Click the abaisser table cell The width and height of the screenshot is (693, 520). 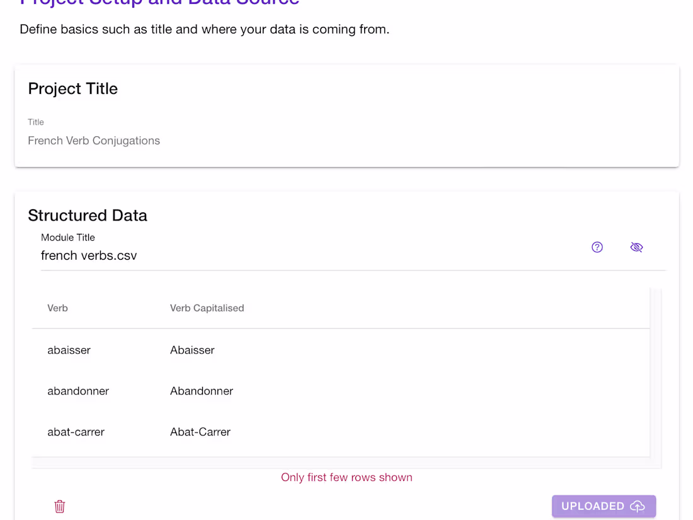(x=69, y=350)
